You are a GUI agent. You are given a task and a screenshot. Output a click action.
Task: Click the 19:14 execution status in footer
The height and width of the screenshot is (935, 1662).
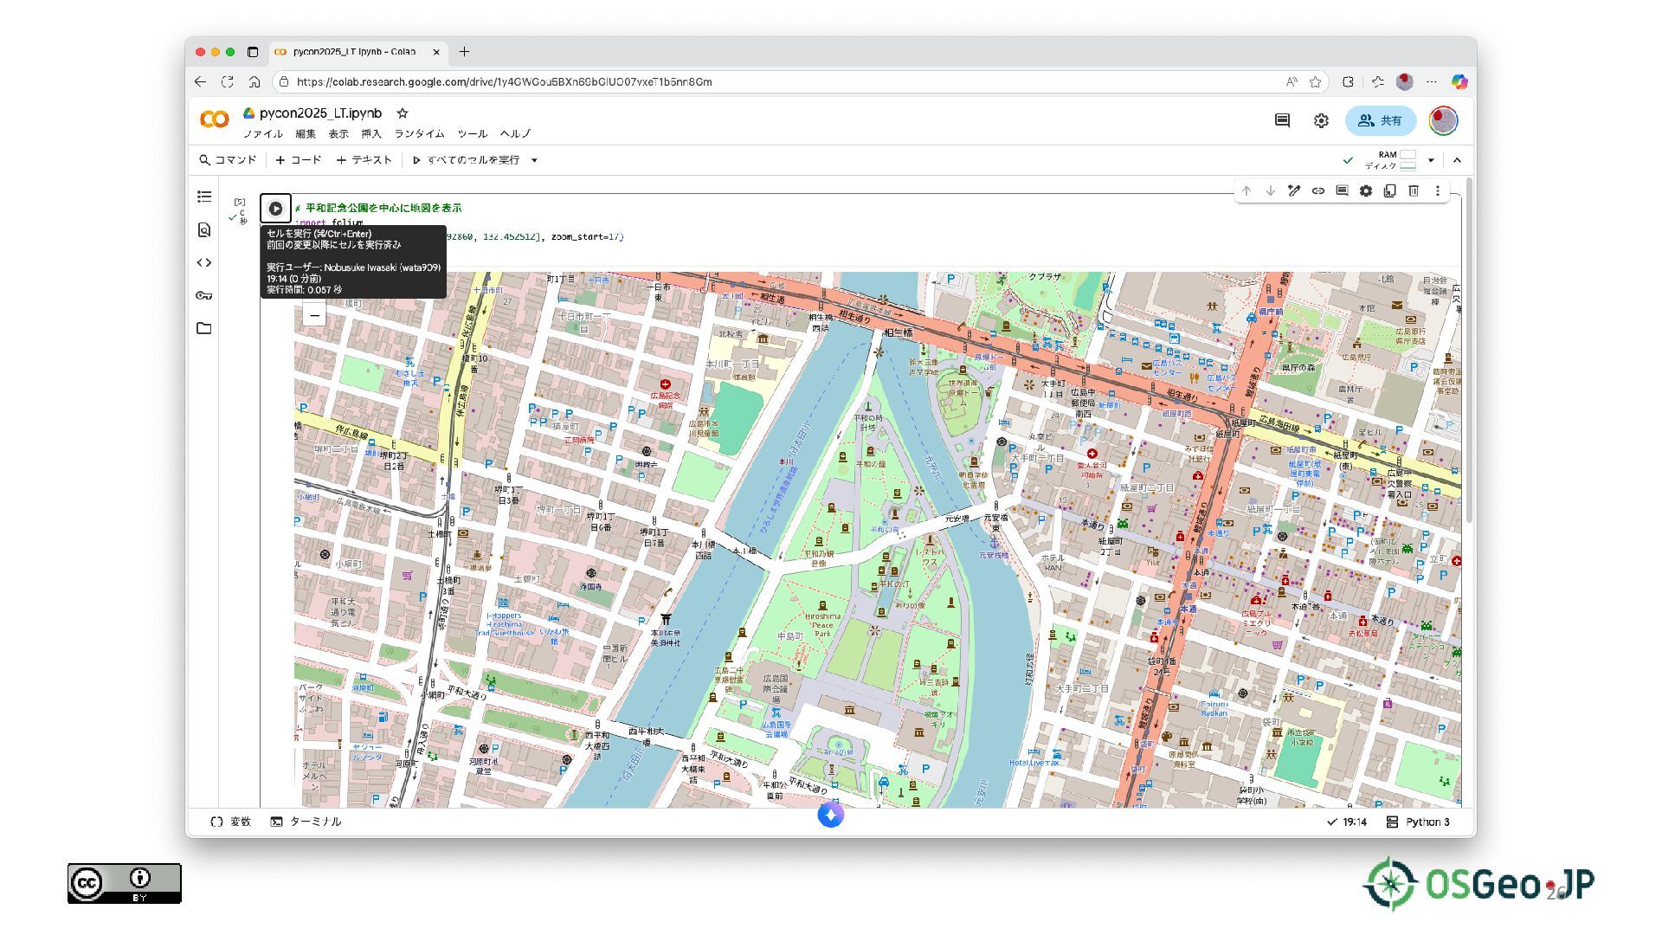click(1347, 822)
